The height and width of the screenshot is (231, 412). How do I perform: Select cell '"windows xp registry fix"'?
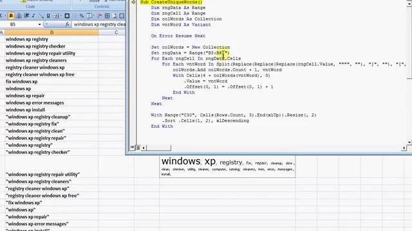[51, 124]
